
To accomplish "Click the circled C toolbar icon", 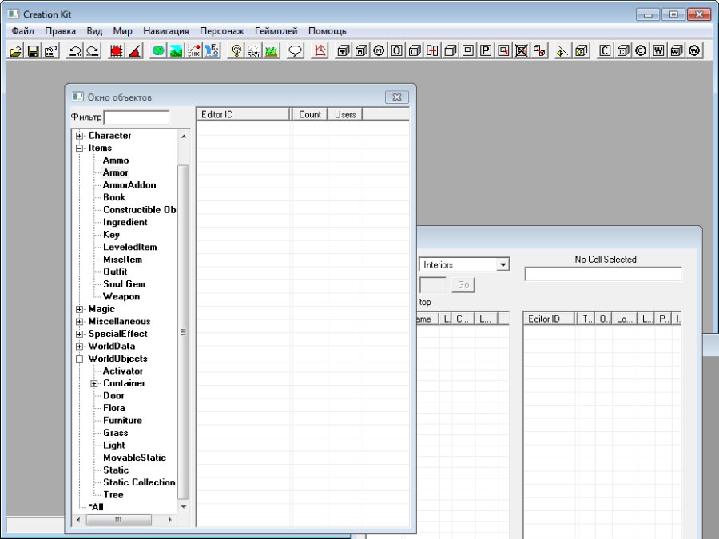I will click(641, 50).
